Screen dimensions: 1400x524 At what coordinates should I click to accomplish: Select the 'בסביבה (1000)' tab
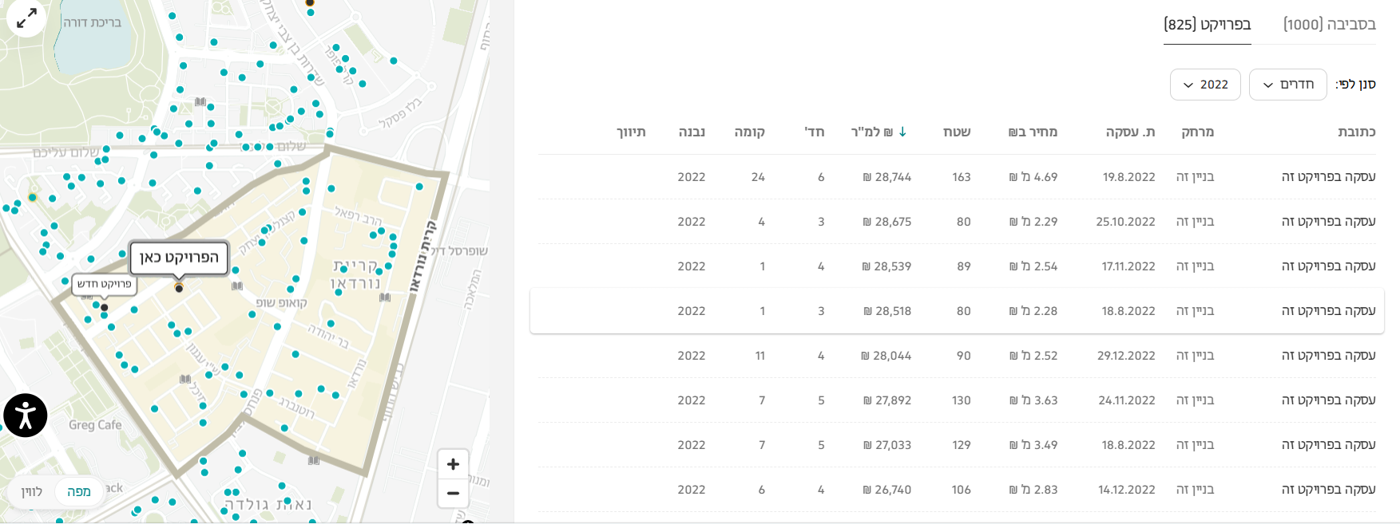click(x=1329, y=24)
